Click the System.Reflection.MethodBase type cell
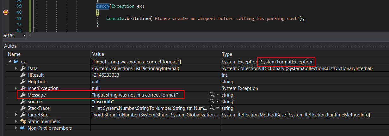This screenshot has height=136, width=389. point(296,115)
